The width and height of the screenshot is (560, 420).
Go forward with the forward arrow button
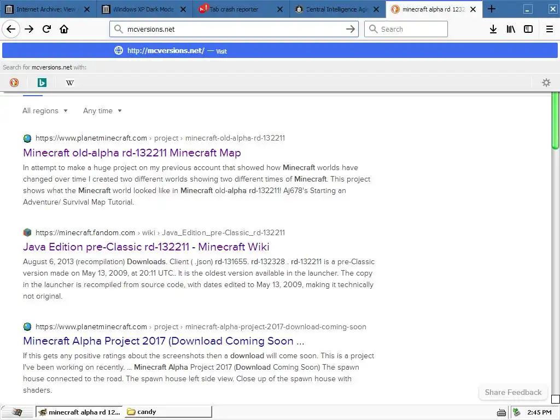pos(29,29)
